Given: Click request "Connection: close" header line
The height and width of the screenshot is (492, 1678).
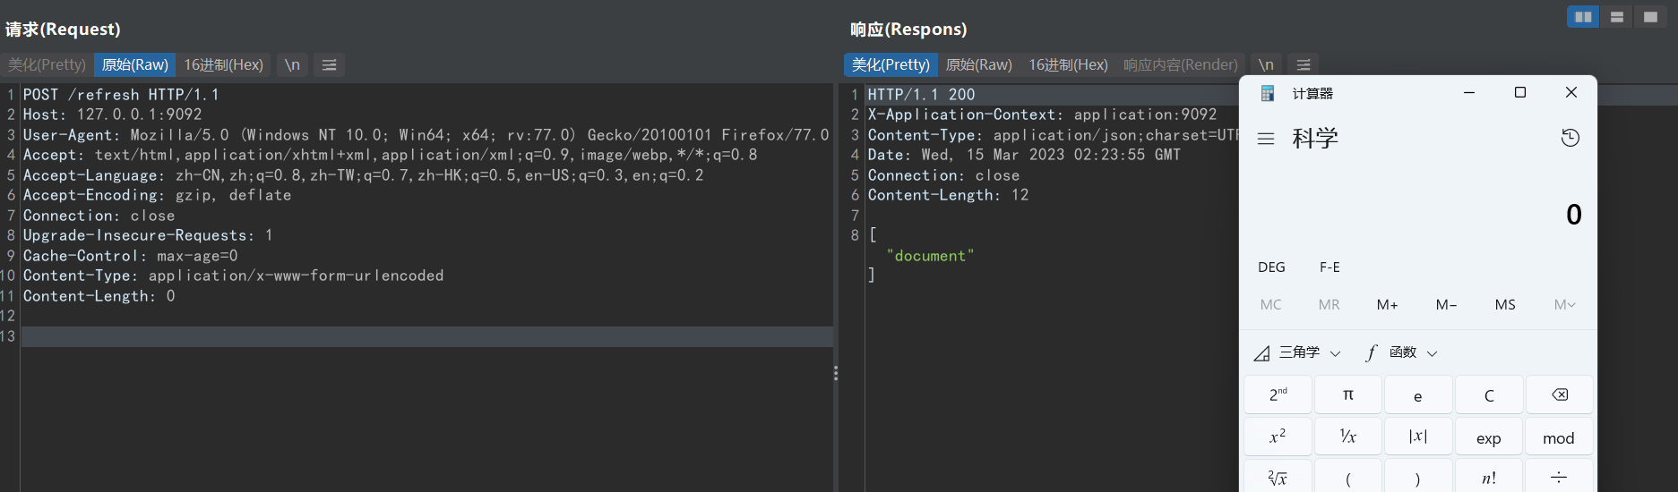Looking at the screenshot, I should point(99,216).
